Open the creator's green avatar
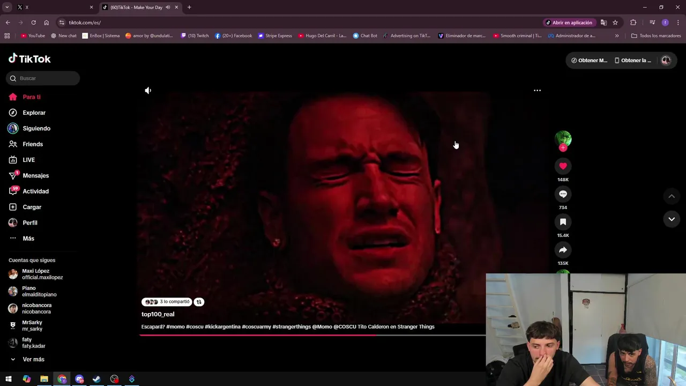This screenshot has width=686, height=386. 563,139
